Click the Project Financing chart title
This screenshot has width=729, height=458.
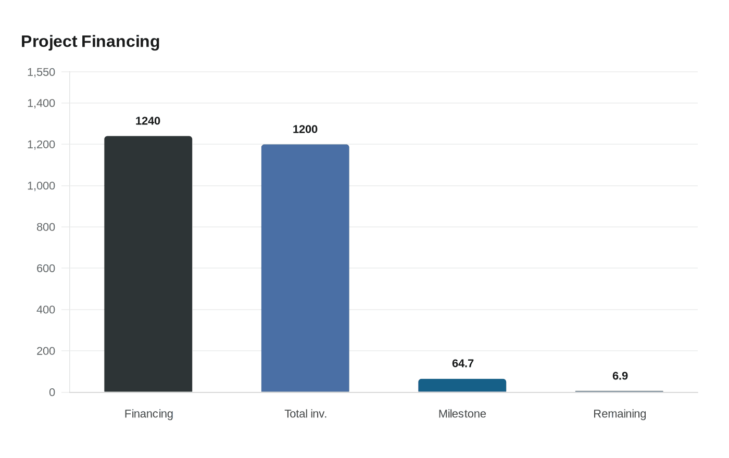90,42
